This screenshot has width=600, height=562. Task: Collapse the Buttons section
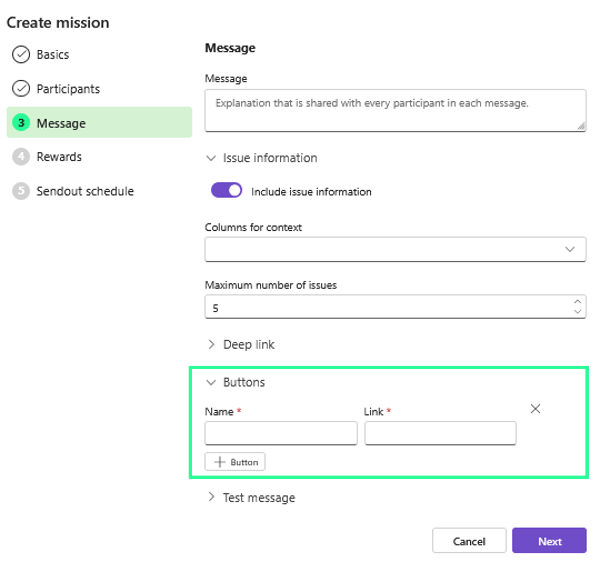coord(211,382)
